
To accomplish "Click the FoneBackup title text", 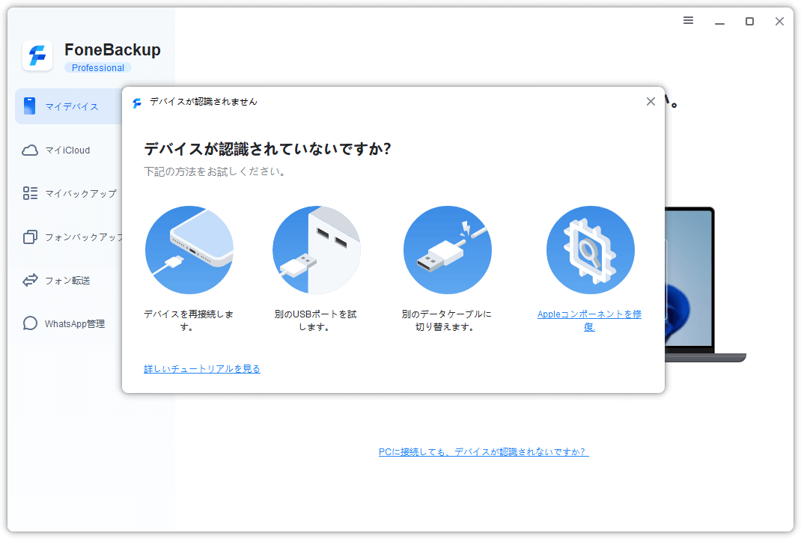I will tap(112, 49).
